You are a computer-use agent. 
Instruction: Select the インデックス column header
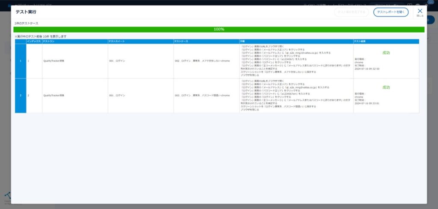point(34,41)
